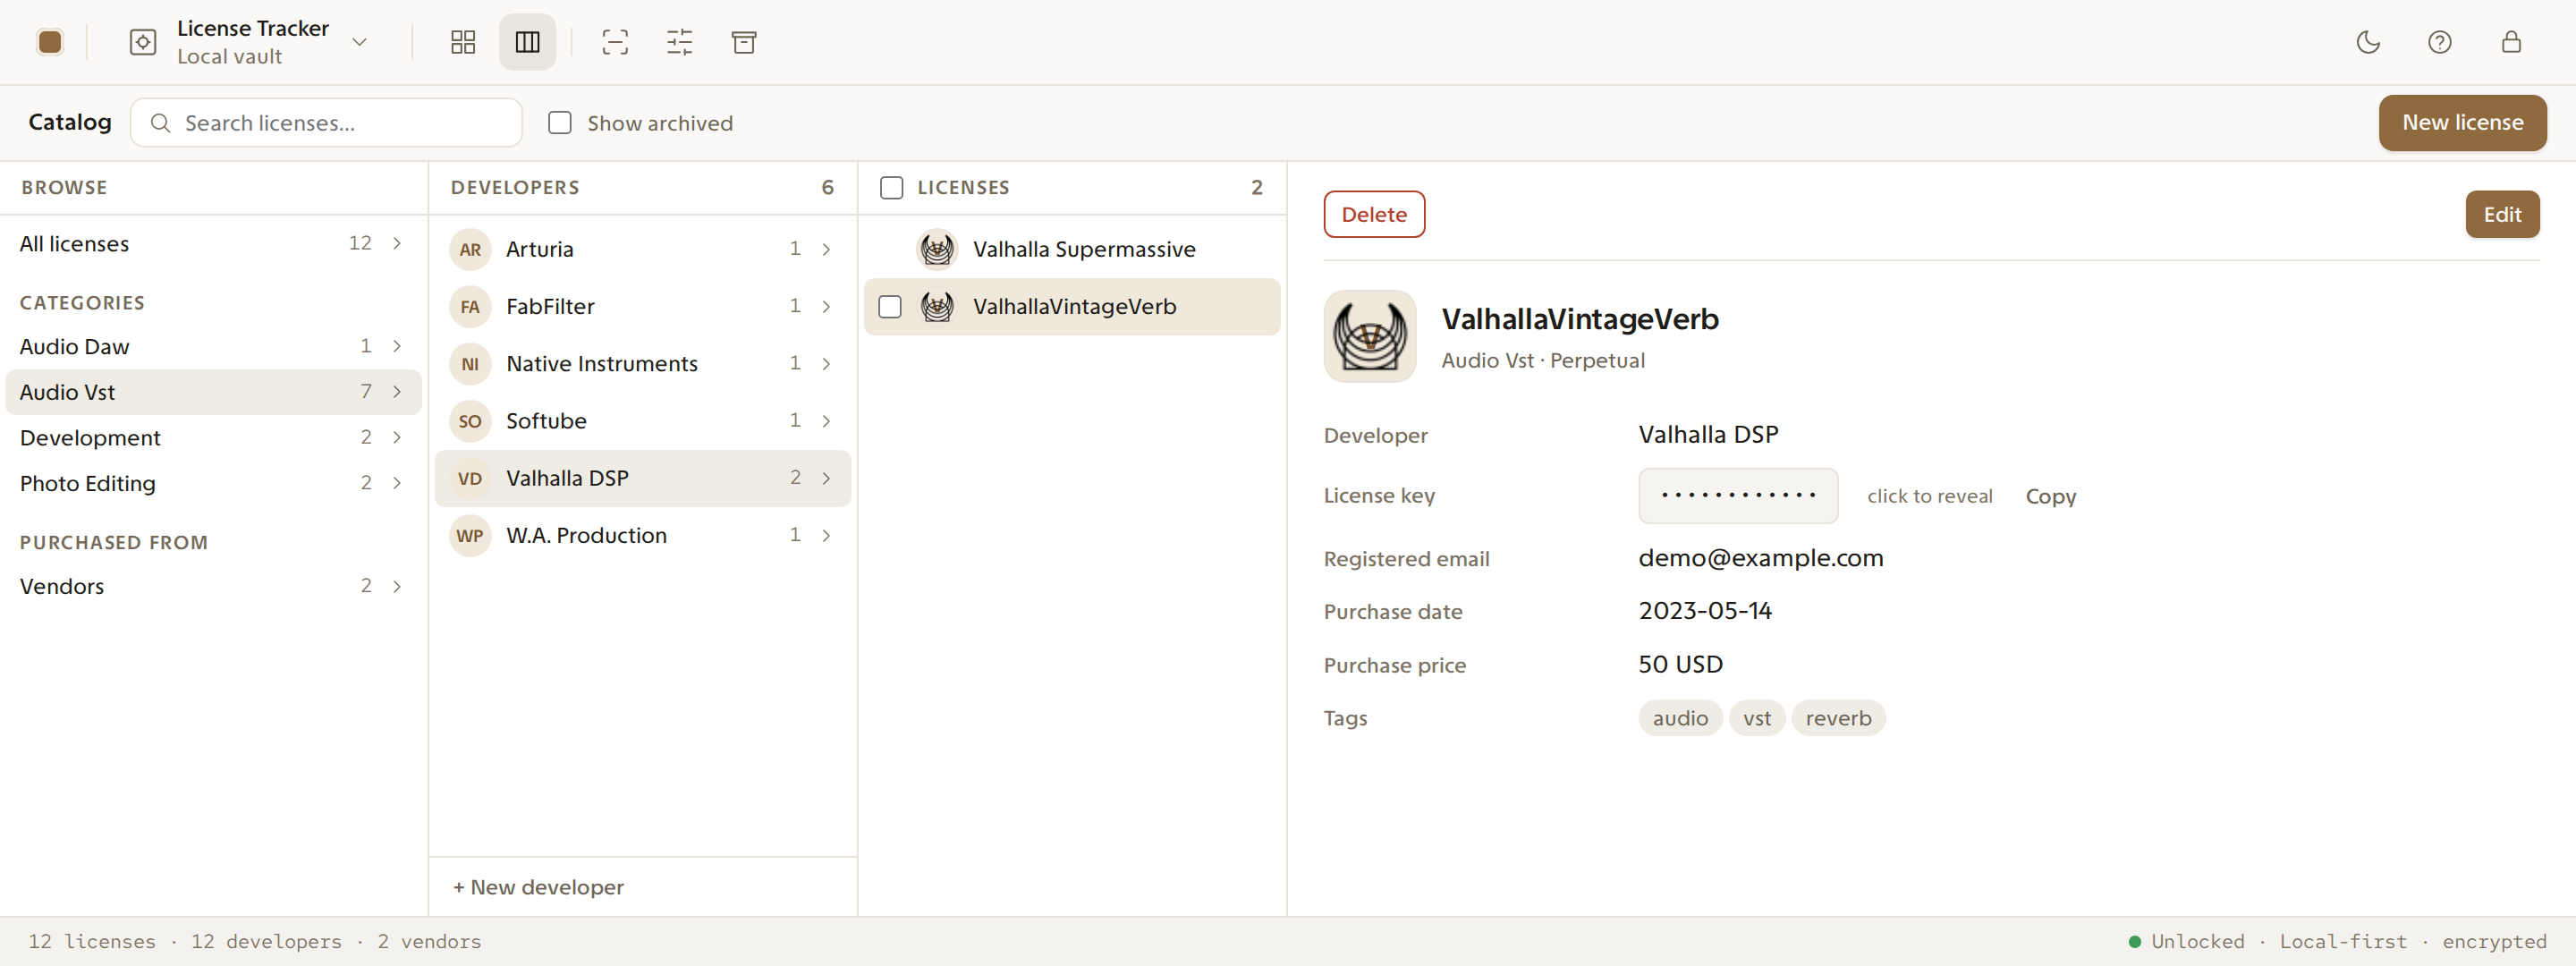Enable the Show archived checkbox

[560, 123]
